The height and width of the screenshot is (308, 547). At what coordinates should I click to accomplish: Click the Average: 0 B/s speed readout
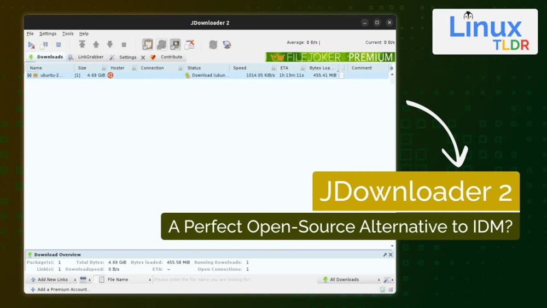click(303, 43)
